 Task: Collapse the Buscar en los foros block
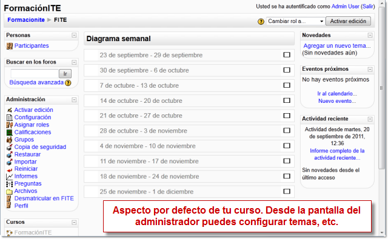[74, 62]
